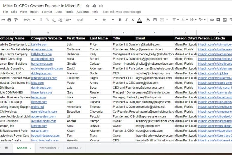Open the Arial font dropdown

(87, 20)
